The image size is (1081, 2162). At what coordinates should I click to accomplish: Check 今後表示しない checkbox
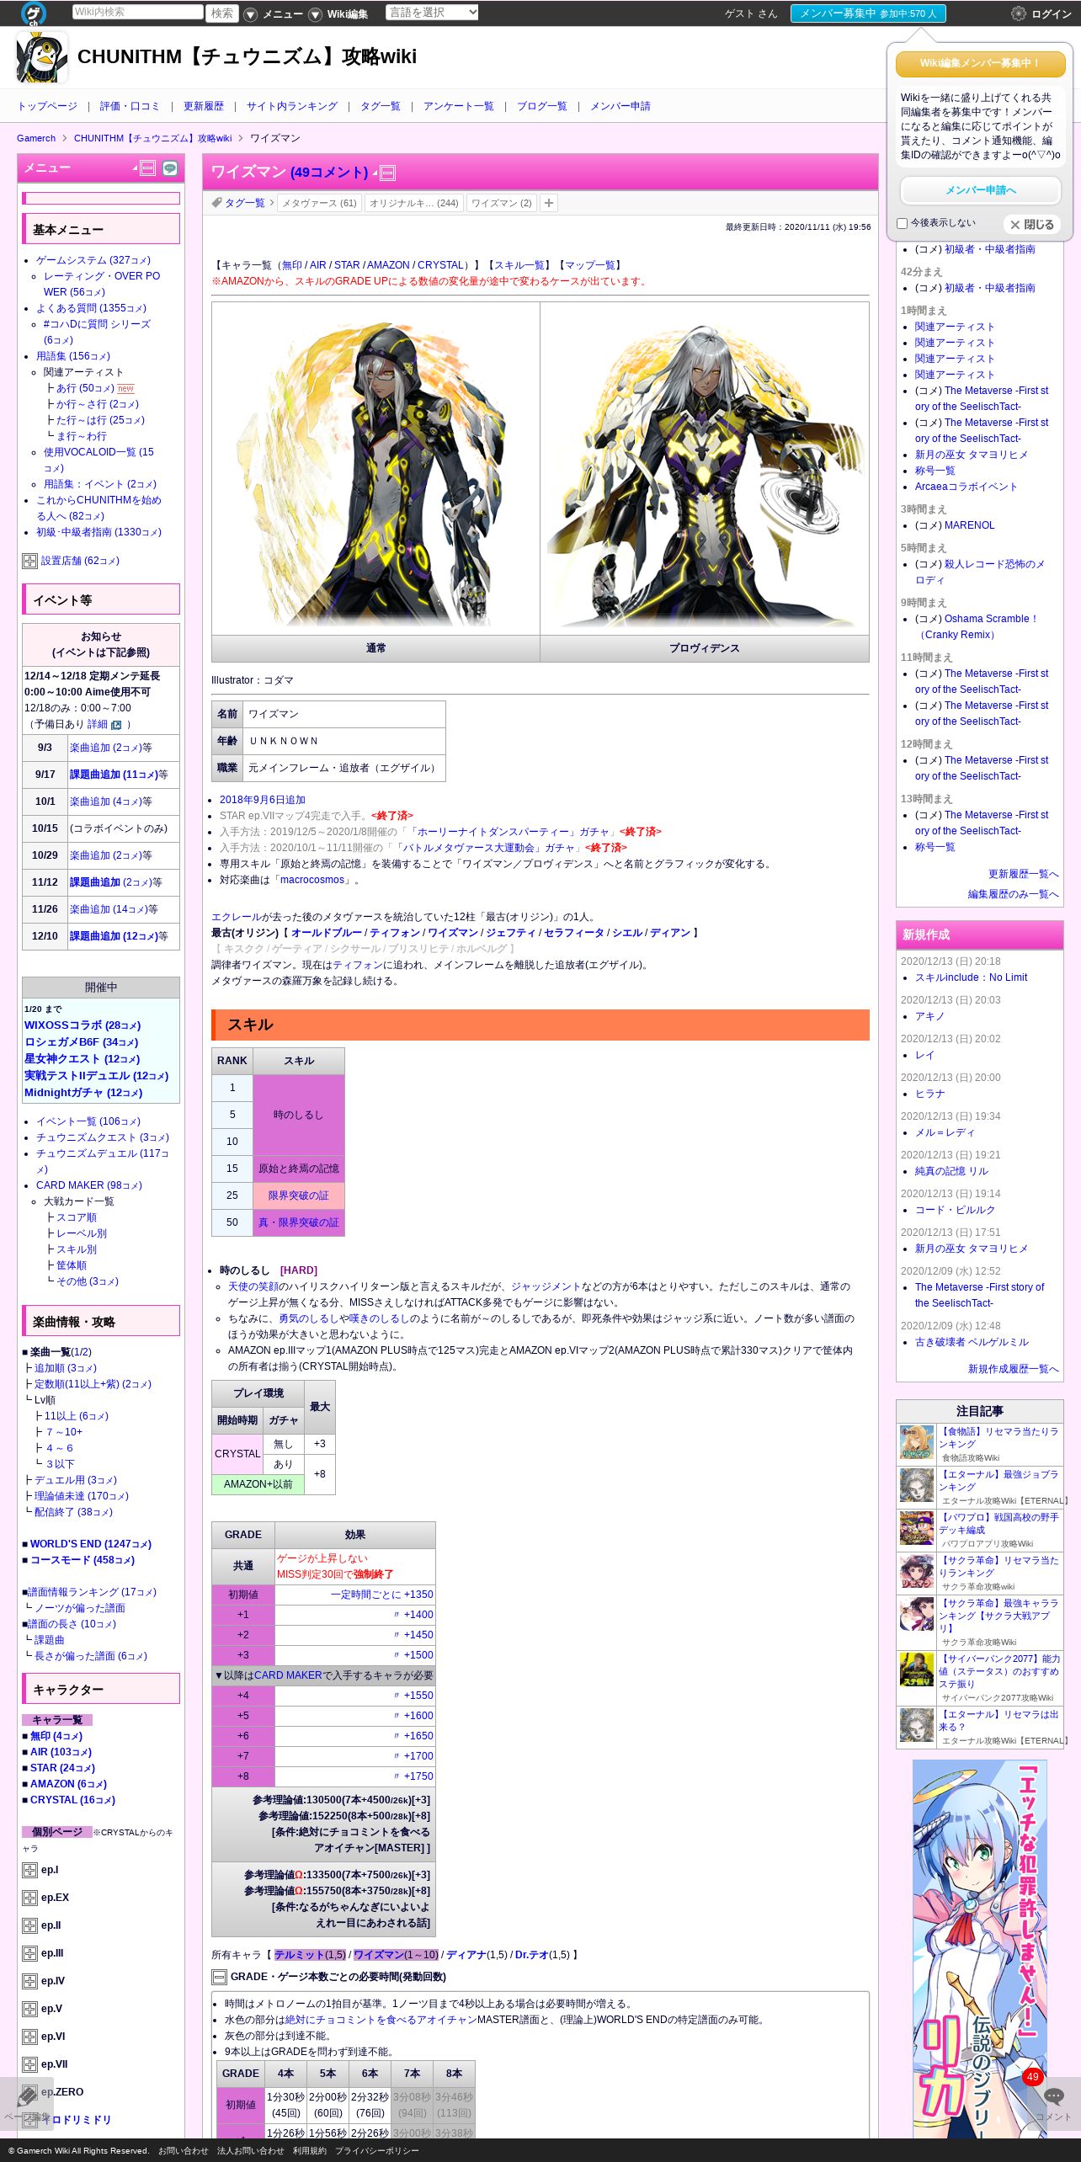click(903, 223)
